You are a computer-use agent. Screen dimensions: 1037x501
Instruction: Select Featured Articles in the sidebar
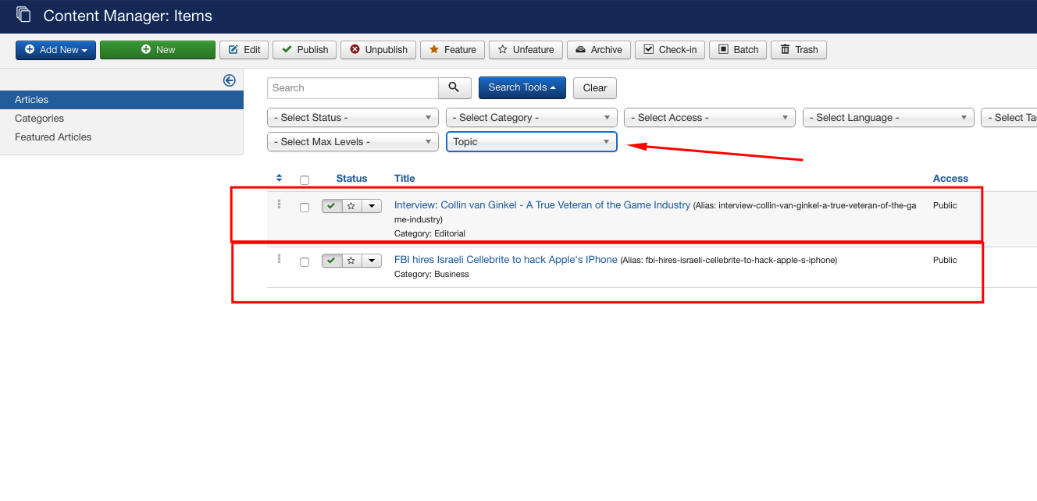coord(53,137)
